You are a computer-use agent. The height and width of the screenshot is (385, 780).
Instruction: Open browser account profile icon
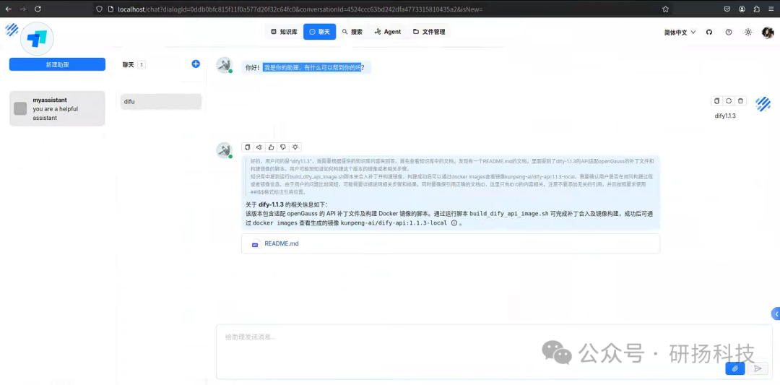pyautogui.click(x=742, y=9)
